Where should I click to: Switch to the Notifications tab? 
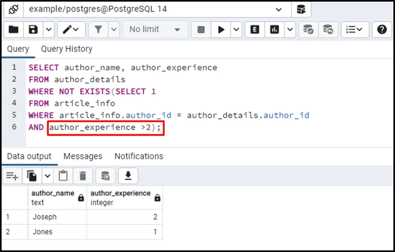(x=139, y=156)
